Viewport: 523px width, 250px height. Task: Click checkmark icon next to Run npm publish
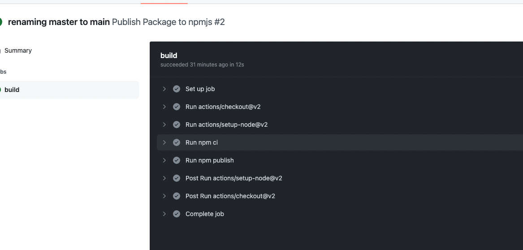point(177,160)
